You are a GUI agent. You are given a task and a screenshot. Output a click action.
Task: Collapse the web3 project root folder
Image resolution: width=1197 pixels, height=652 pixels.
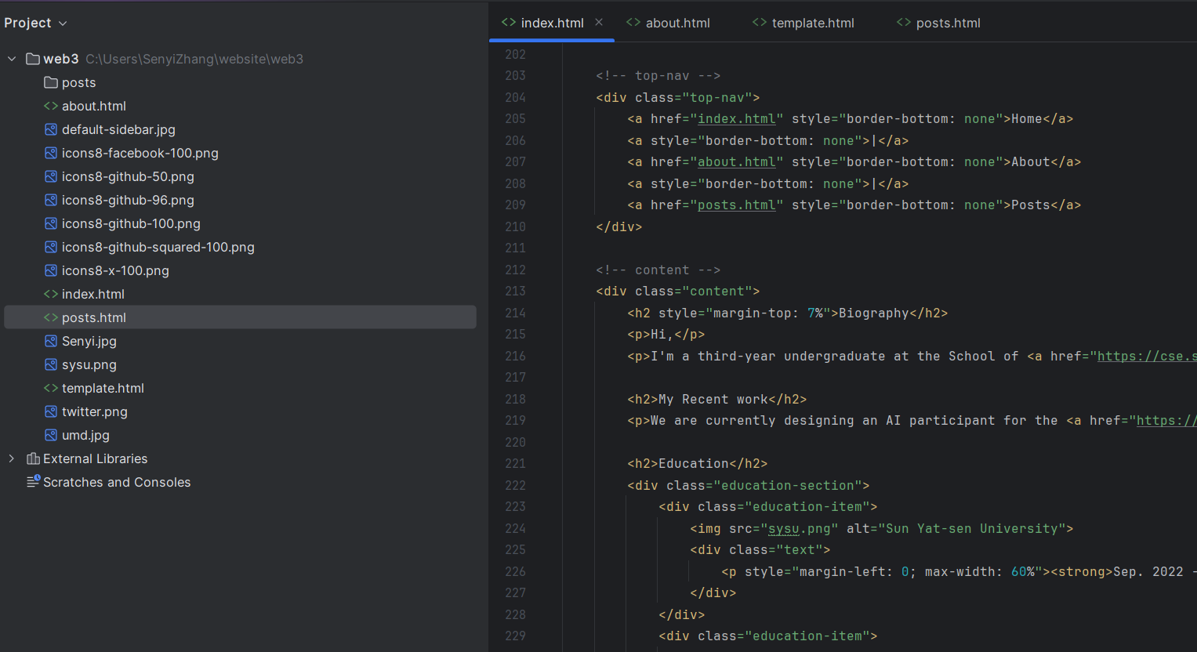12,59
